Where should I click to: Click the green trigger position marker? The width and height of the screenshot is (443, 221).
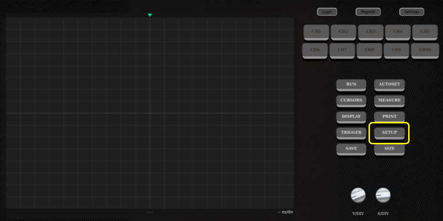click(150, 15)
